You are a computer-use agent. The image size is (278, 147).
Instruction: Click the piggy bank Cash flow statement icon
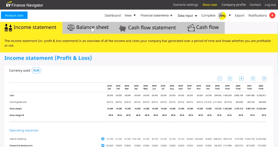tap(123, 28)
